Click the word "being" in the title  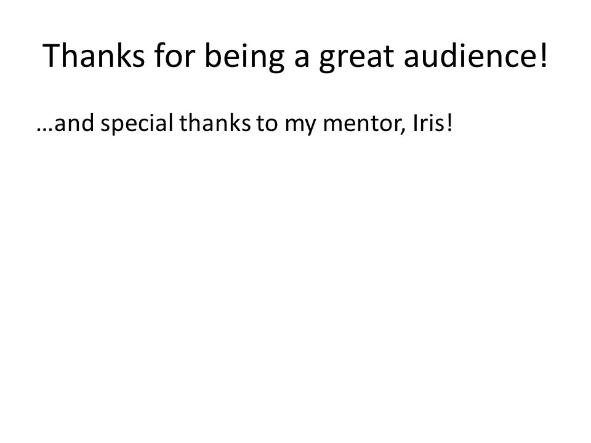(244, 57)
